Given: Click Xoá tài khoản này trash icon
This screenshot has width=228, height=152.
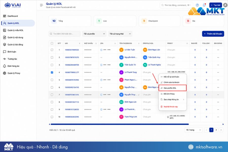Looking at the screenshot, I should [161, 107].
